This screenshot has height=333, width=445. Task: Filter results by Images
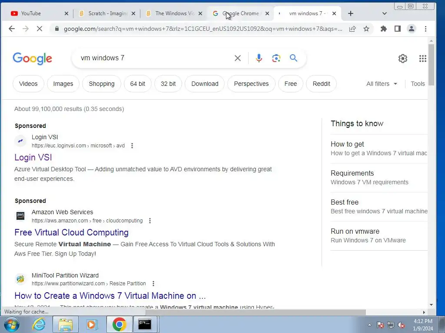point(63,84)
